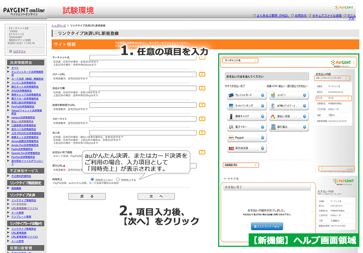Open 楽天ペイ決済情報照会 link

click(24, 129)
